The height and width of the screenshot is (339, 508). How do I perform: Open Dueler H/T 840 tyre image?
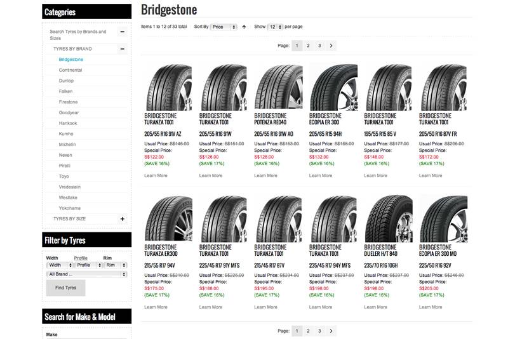(x=388, y=219)
